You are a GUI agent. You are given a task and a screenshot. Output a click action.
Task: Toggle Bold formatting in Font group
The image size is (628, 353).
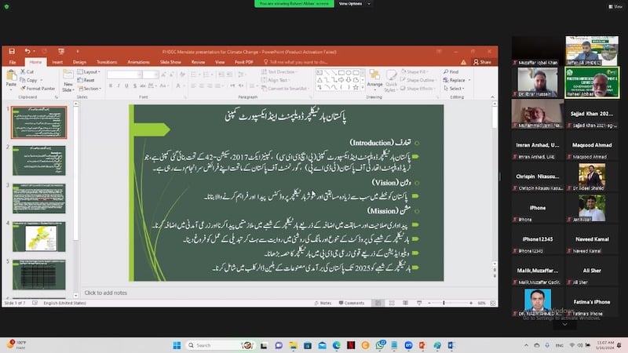[x=110, y=85]
